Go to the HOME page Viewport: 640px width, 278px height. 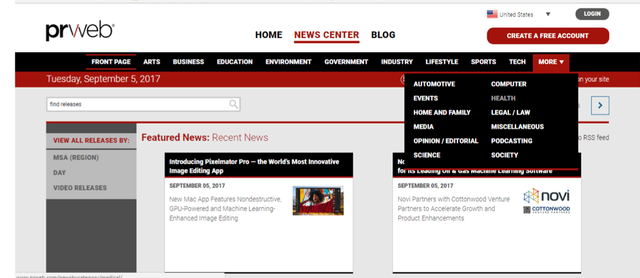[269, 35]
